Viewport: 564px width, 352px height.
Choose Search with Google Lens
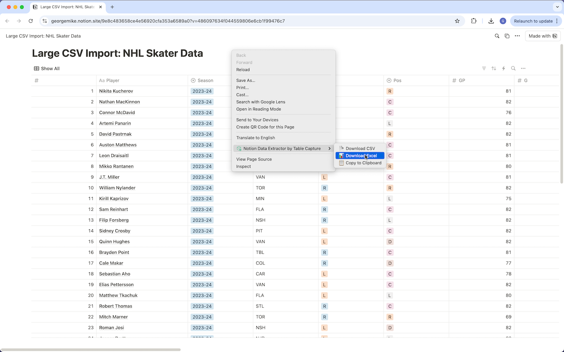[260, 102]
